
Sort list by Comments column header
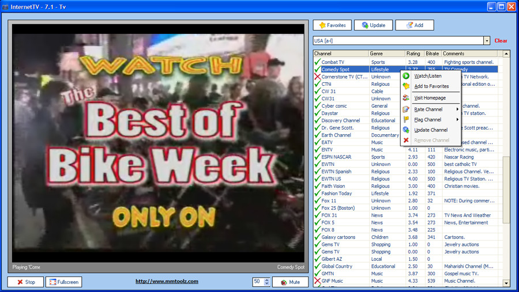(x=469, y=54)
